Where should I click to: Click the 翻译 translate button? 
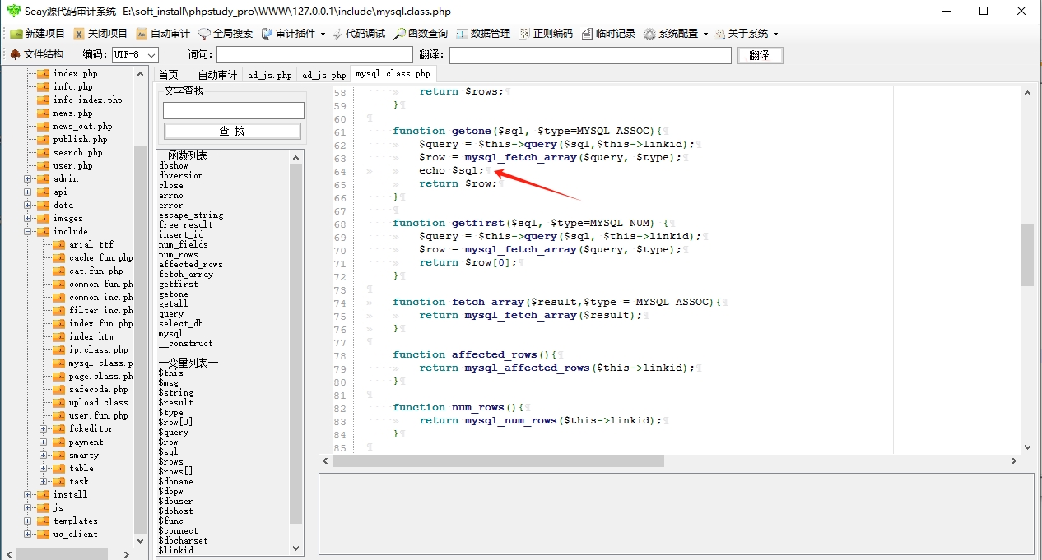pyautogui.click(x=760, y=55)
